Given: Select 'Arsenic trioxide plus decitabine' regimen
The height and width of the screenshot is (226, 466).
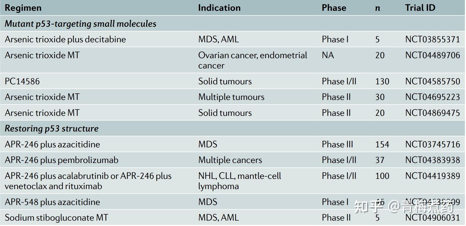Looking at the screenshot, I should tap(65, 39).
